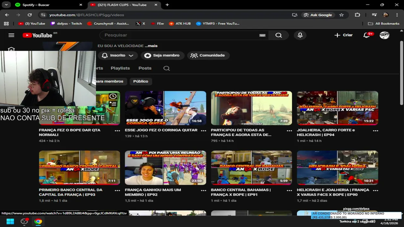Click the search magnifier button

(278, 35)
